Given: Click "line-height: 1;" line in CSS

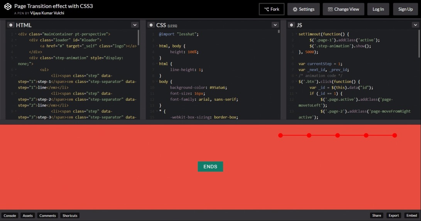Looking at the screenshot, I should pos(186,70).
